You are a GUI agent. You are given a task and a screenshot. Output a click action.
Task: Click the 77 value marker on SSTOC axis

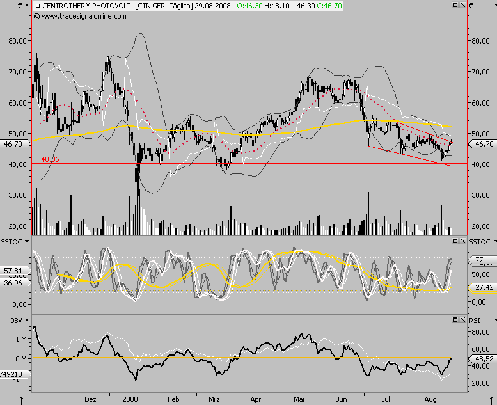point(482,260)
